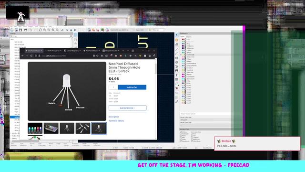Go back in the browser window
Screen dimensions: 305x172
pyautogui.click(x=22, y=56)
